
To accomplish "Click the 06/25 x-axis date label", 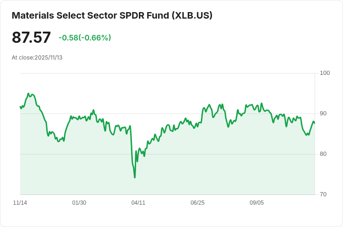I will point(198,203).
